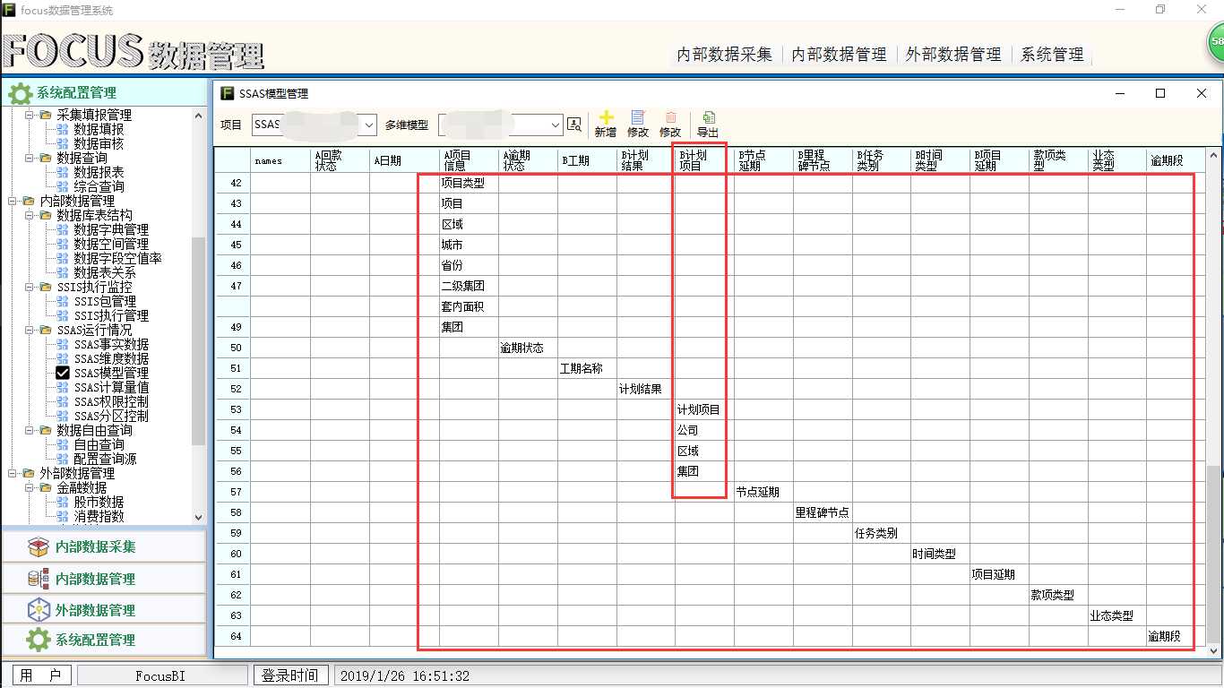The height and width of the screenshot is (688, 1224).
Task: Switch to 外部数据管理 sidebar panel
Action: pos(104,610)
